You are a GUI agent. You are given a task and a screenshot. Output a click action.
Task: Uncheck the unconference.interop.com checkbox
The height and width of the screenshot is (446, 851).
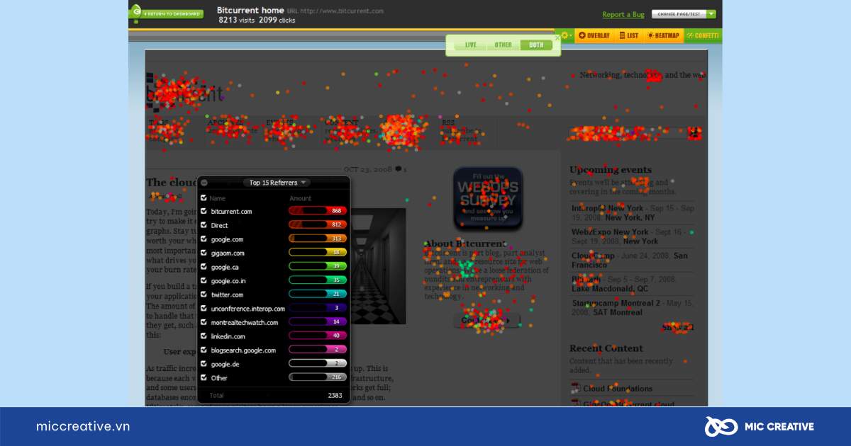coord(204,309)
